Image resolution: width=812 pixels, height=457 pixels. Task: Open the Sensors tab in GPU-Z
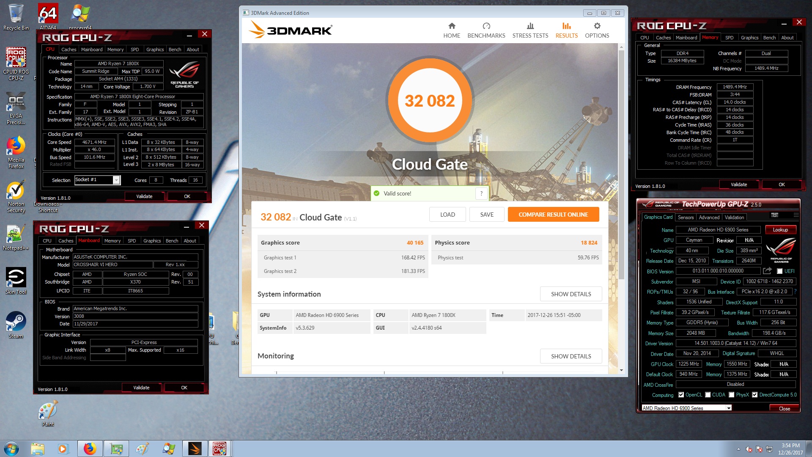(686, 217)
